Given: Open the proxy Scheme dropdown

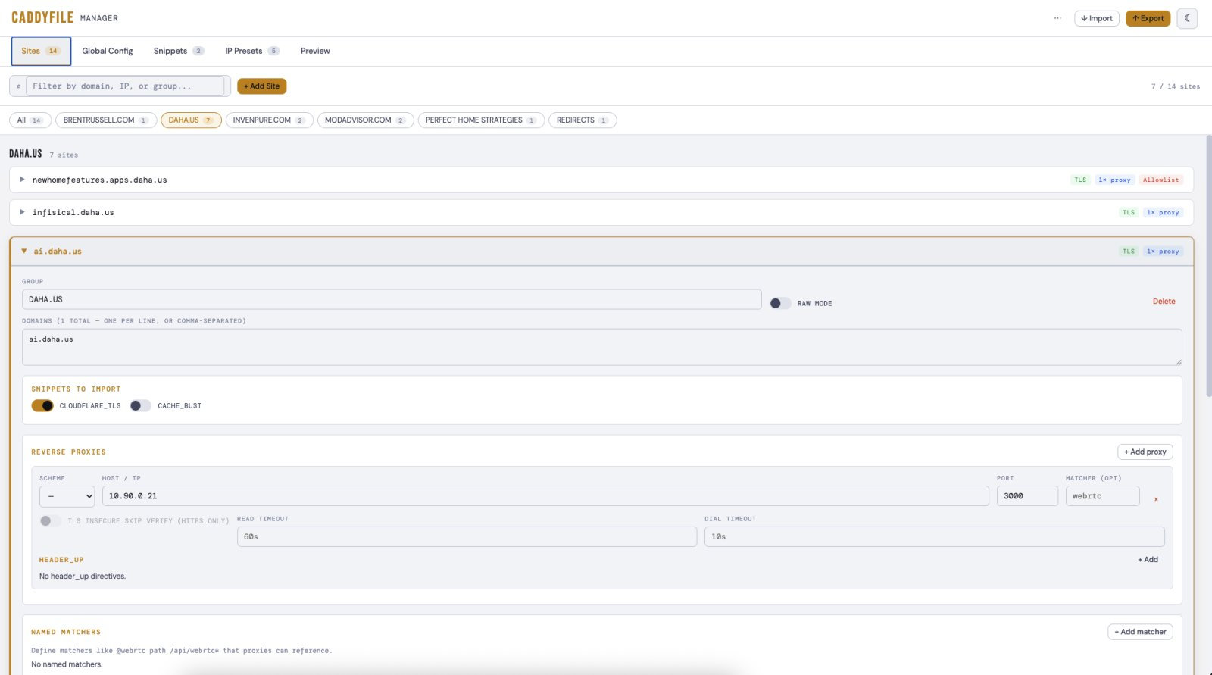Looking at the screenshot, I should pos(67,496).
